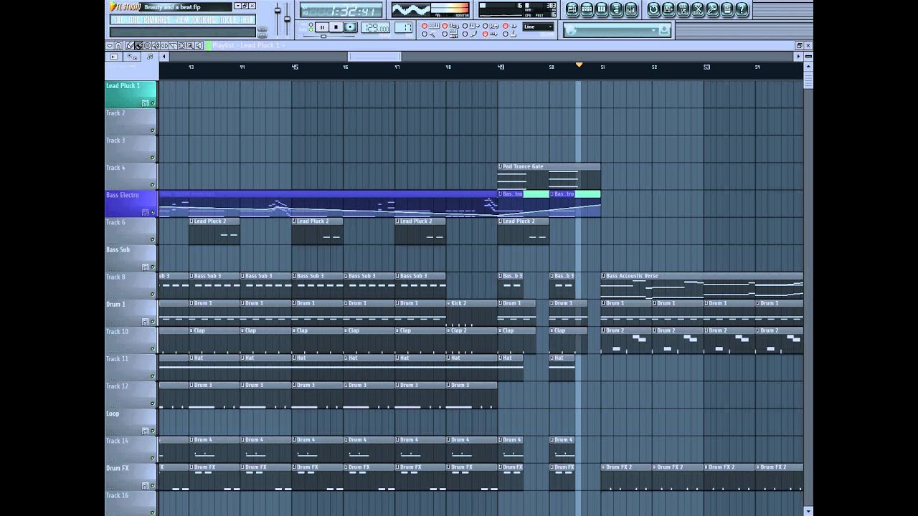Screen dimensions: 918x516
Task: Select the mute tool in playlist toolbar
Action: coord(156,45)
